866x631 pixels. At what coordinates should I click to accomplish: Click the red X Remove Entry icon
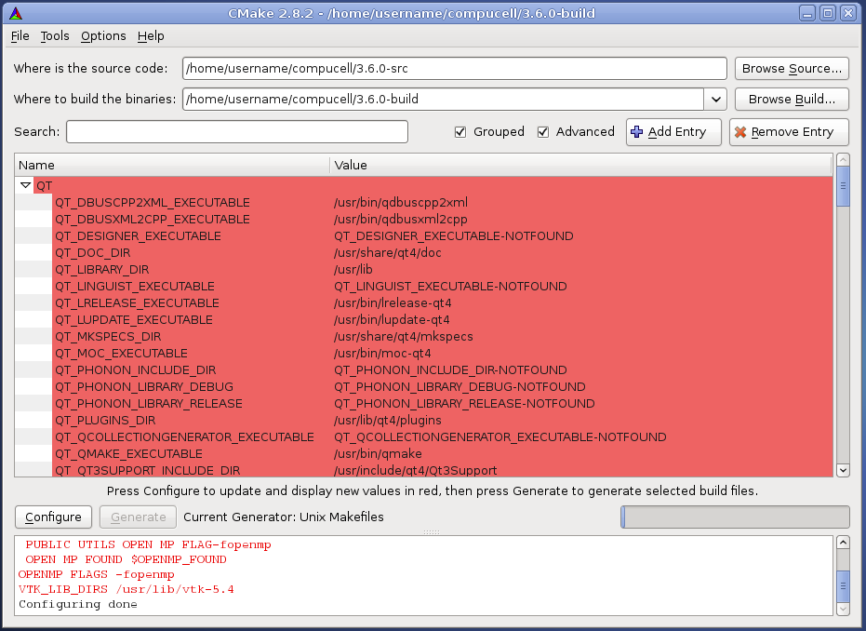coord(740,132)
